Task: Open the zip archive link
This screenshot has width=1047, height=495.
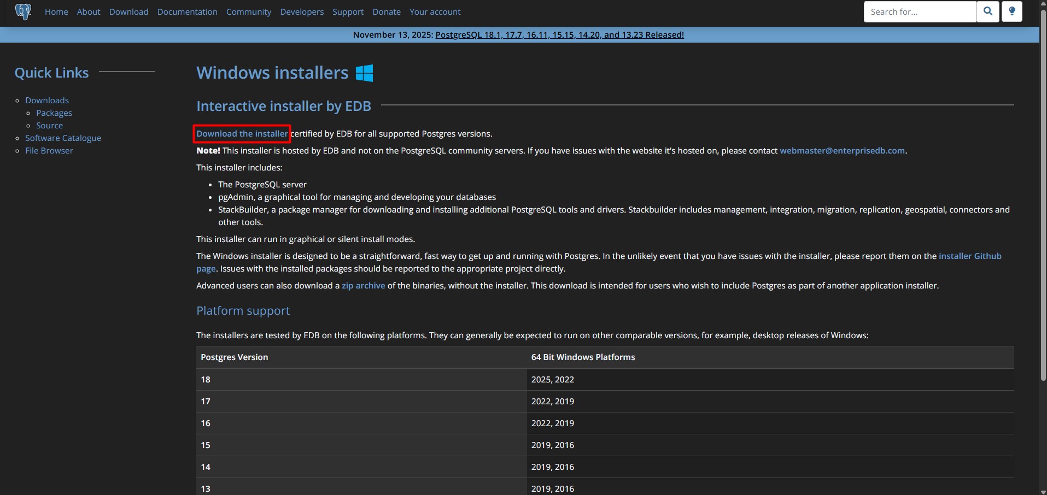Action: (363, 285)
